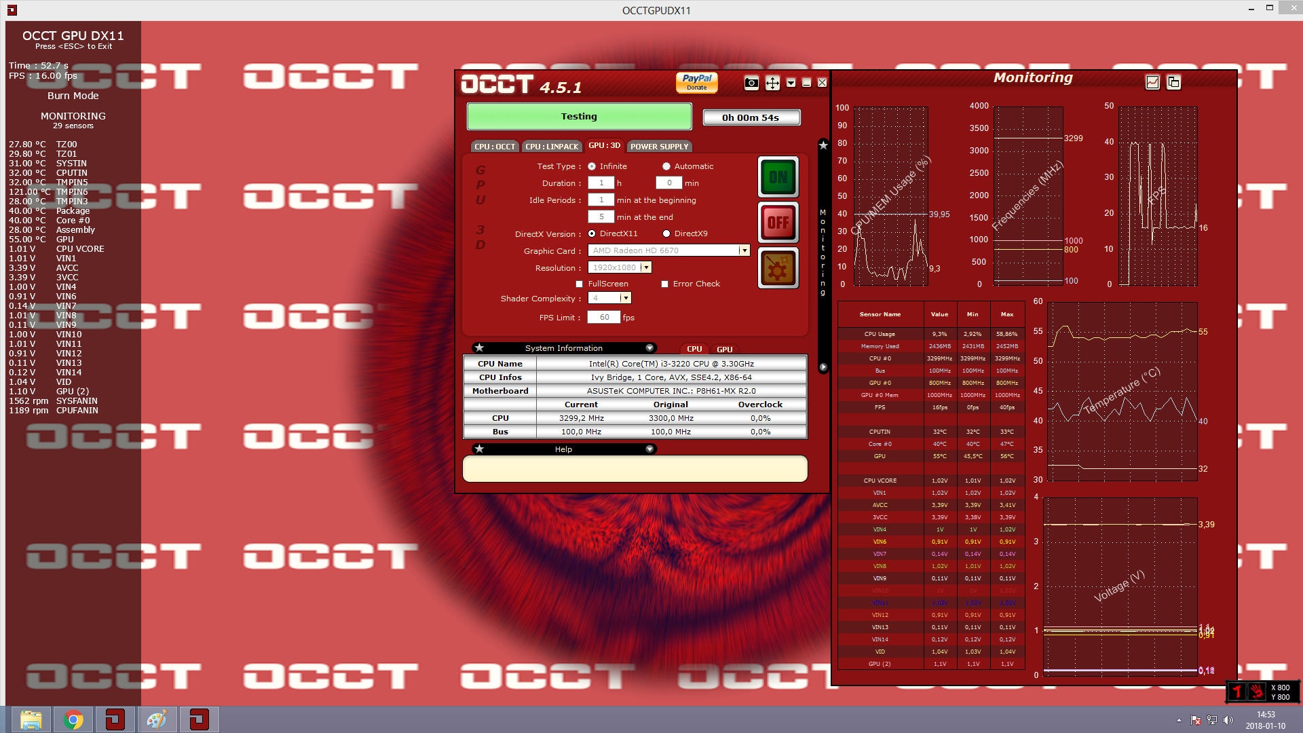This screenshot has width=1303, height=733.
Task: Select Infinite test type radio button
Action: coord(592,166)
